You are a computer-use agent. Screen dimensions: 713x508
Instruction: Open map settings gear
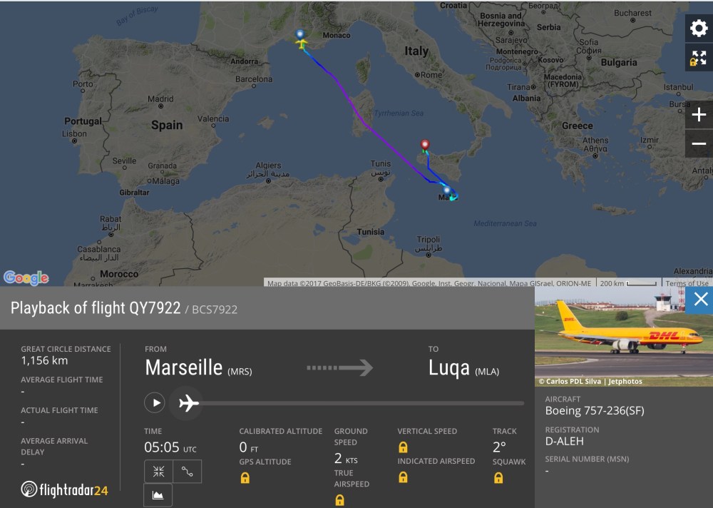[698, 29]
